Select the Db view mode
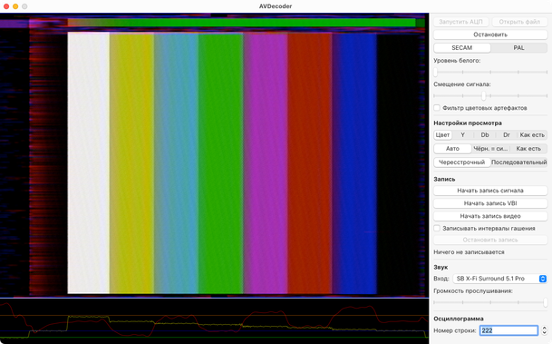The image size is (552, 344). point(485,135)
